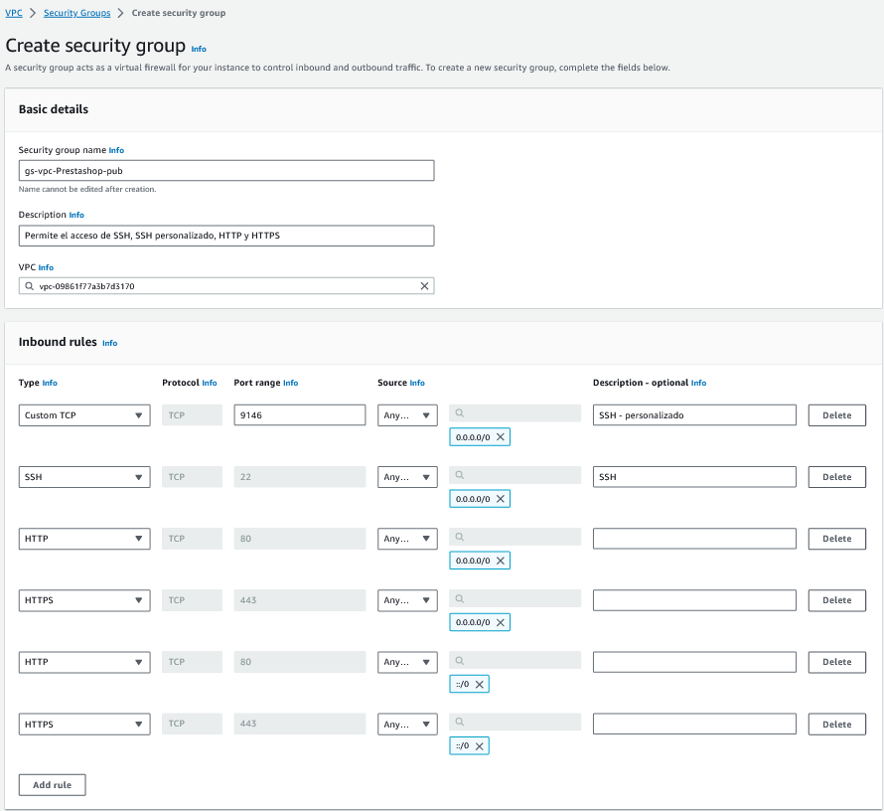
Task: Open the SSH rule type dropdown
Action: point(84,477)
